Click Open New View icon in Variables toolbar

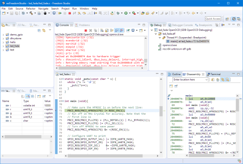pos(39,96)
